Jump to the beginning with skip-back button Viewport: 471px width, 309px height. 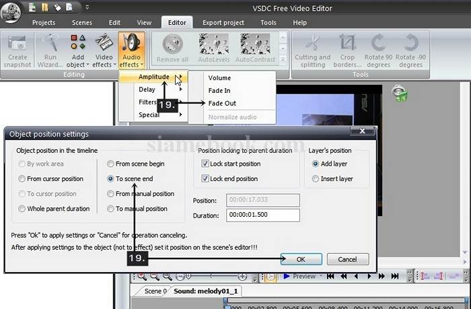330,276
